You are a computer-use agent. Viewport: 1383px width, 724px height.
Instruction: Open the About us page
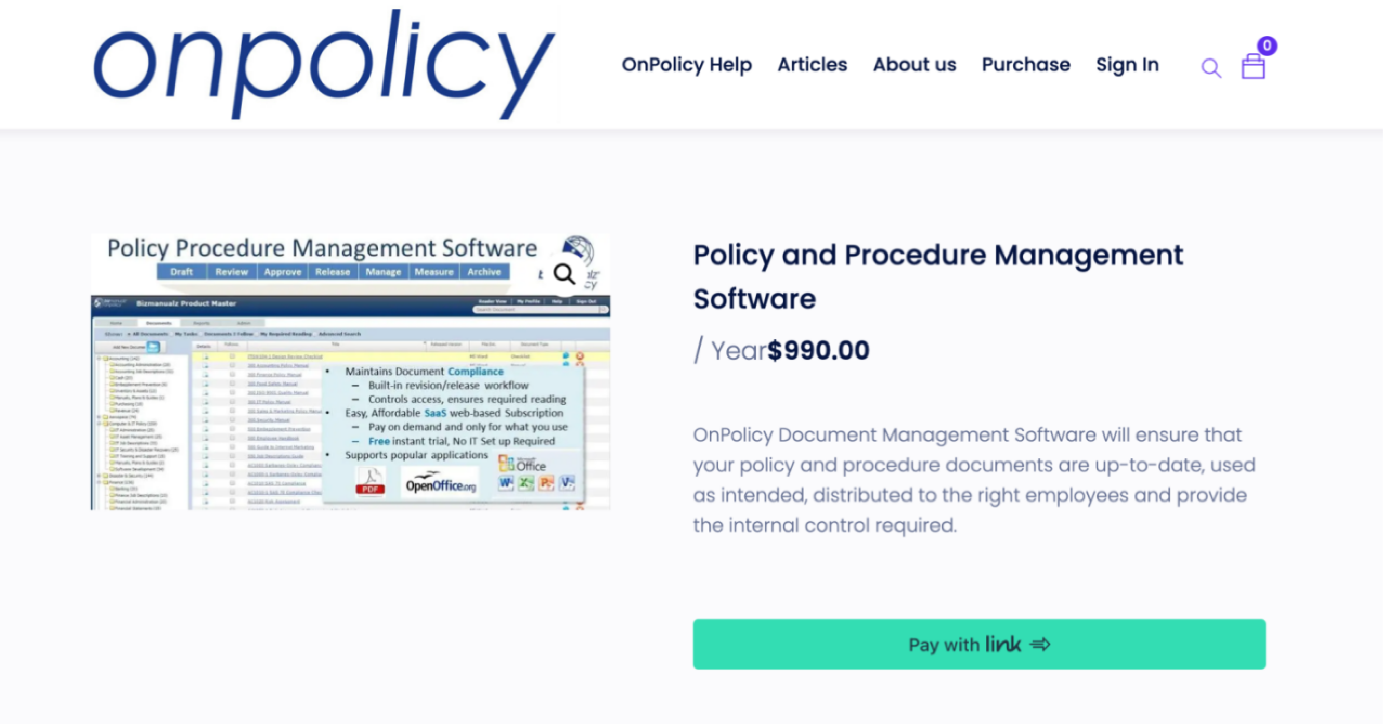pos(914,64)
